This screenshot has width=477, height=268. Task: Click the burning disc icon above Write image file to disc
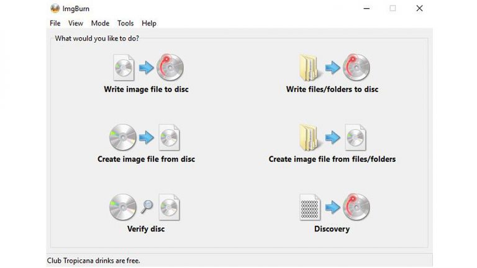point(170,67)
